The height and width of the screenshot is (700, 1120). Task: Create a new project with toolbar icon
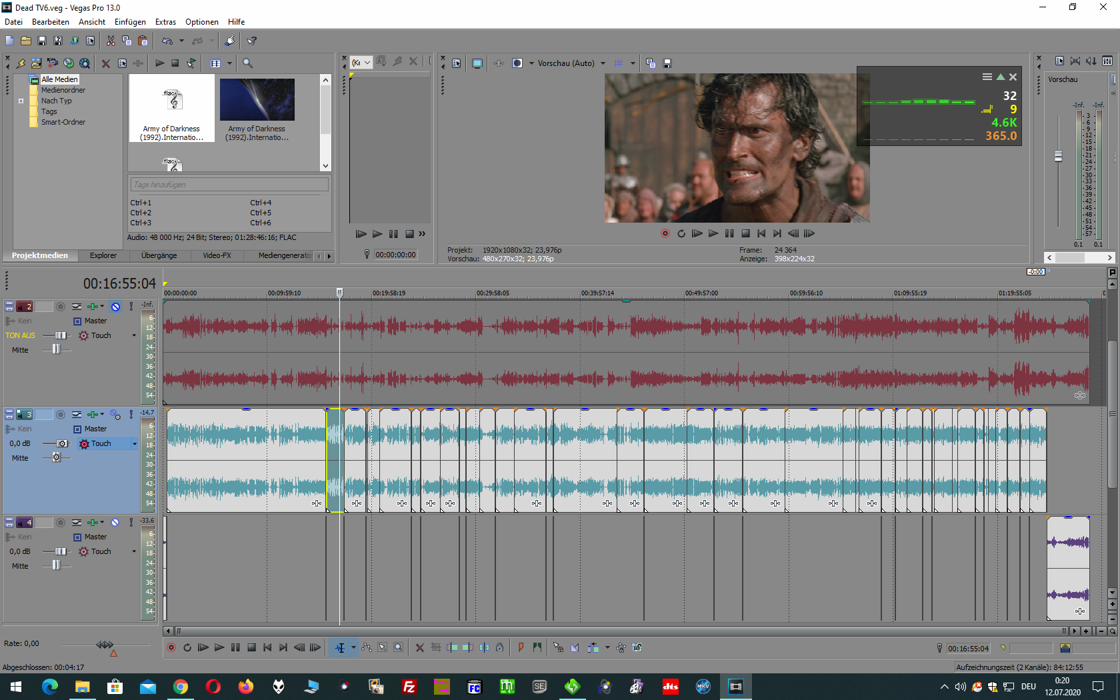[x=9, y=41]
